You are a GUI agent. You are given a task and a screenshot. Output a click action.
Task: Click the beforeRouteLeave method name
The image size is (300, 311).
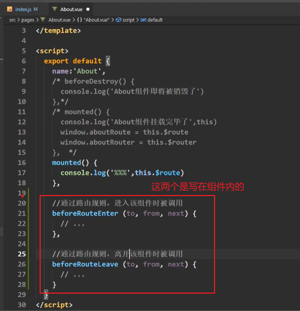point(85,264)
